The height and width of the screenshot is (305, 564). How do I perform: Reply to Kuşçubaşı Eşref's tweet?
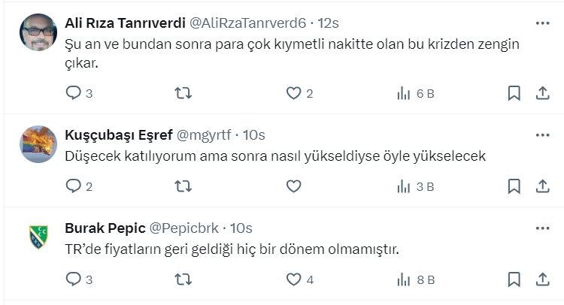point(74,186)
